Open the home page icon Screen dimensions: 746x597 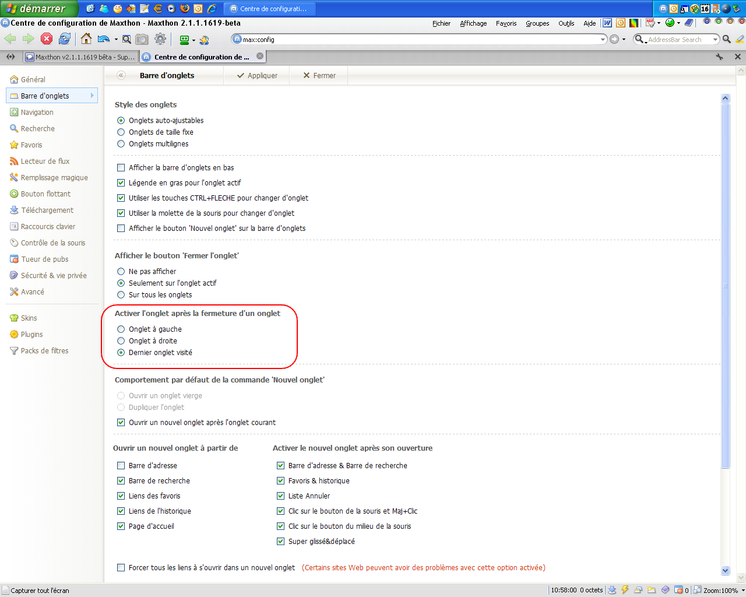point(86,39)
